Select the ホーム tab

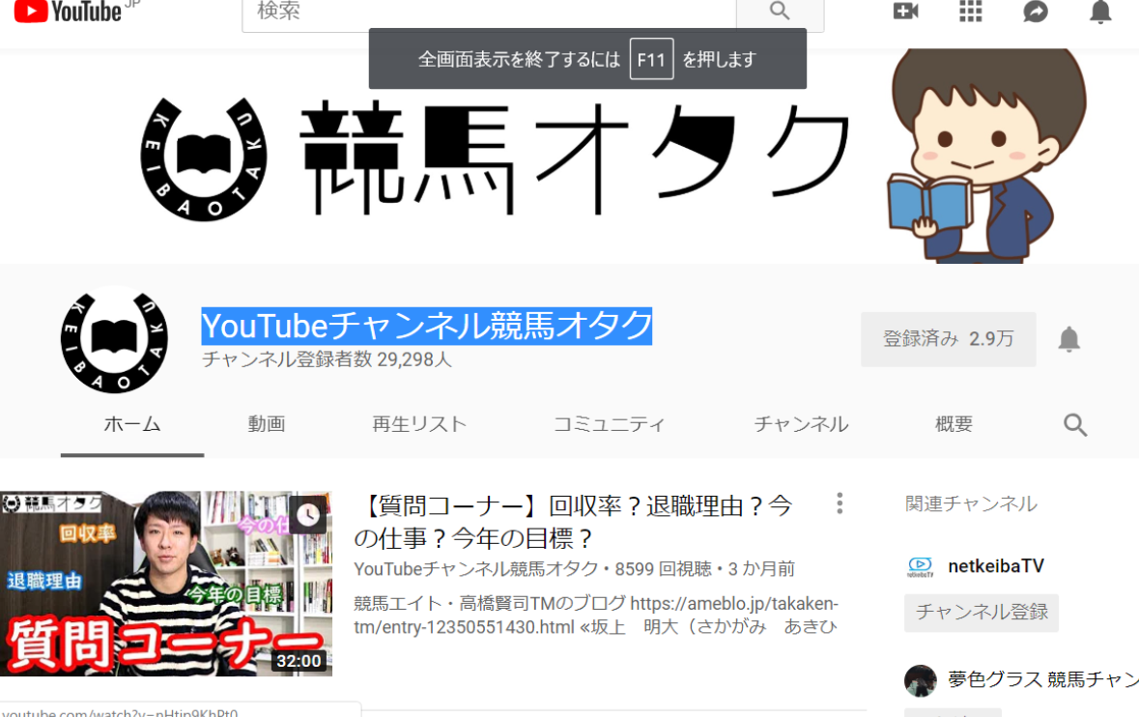[132, 424]
